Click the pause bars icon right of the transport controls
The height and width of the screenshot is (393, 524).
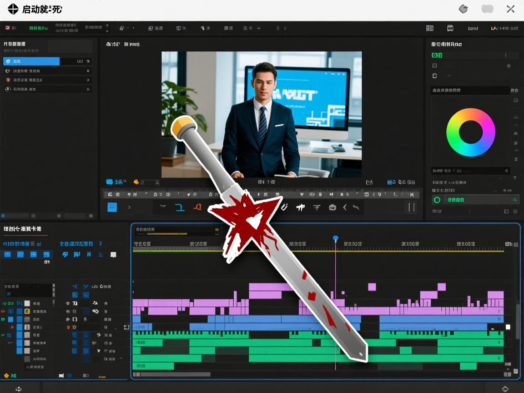pyautogui.click(x=411, y=207)
